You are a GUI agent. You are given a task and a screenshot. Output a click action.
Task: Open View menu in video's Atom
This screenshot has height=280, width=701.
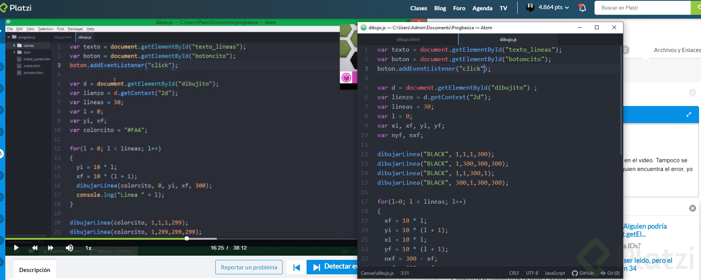tap(30, 29)
